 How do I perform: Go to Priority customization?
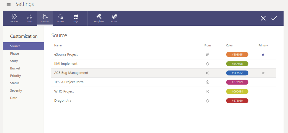15,76
